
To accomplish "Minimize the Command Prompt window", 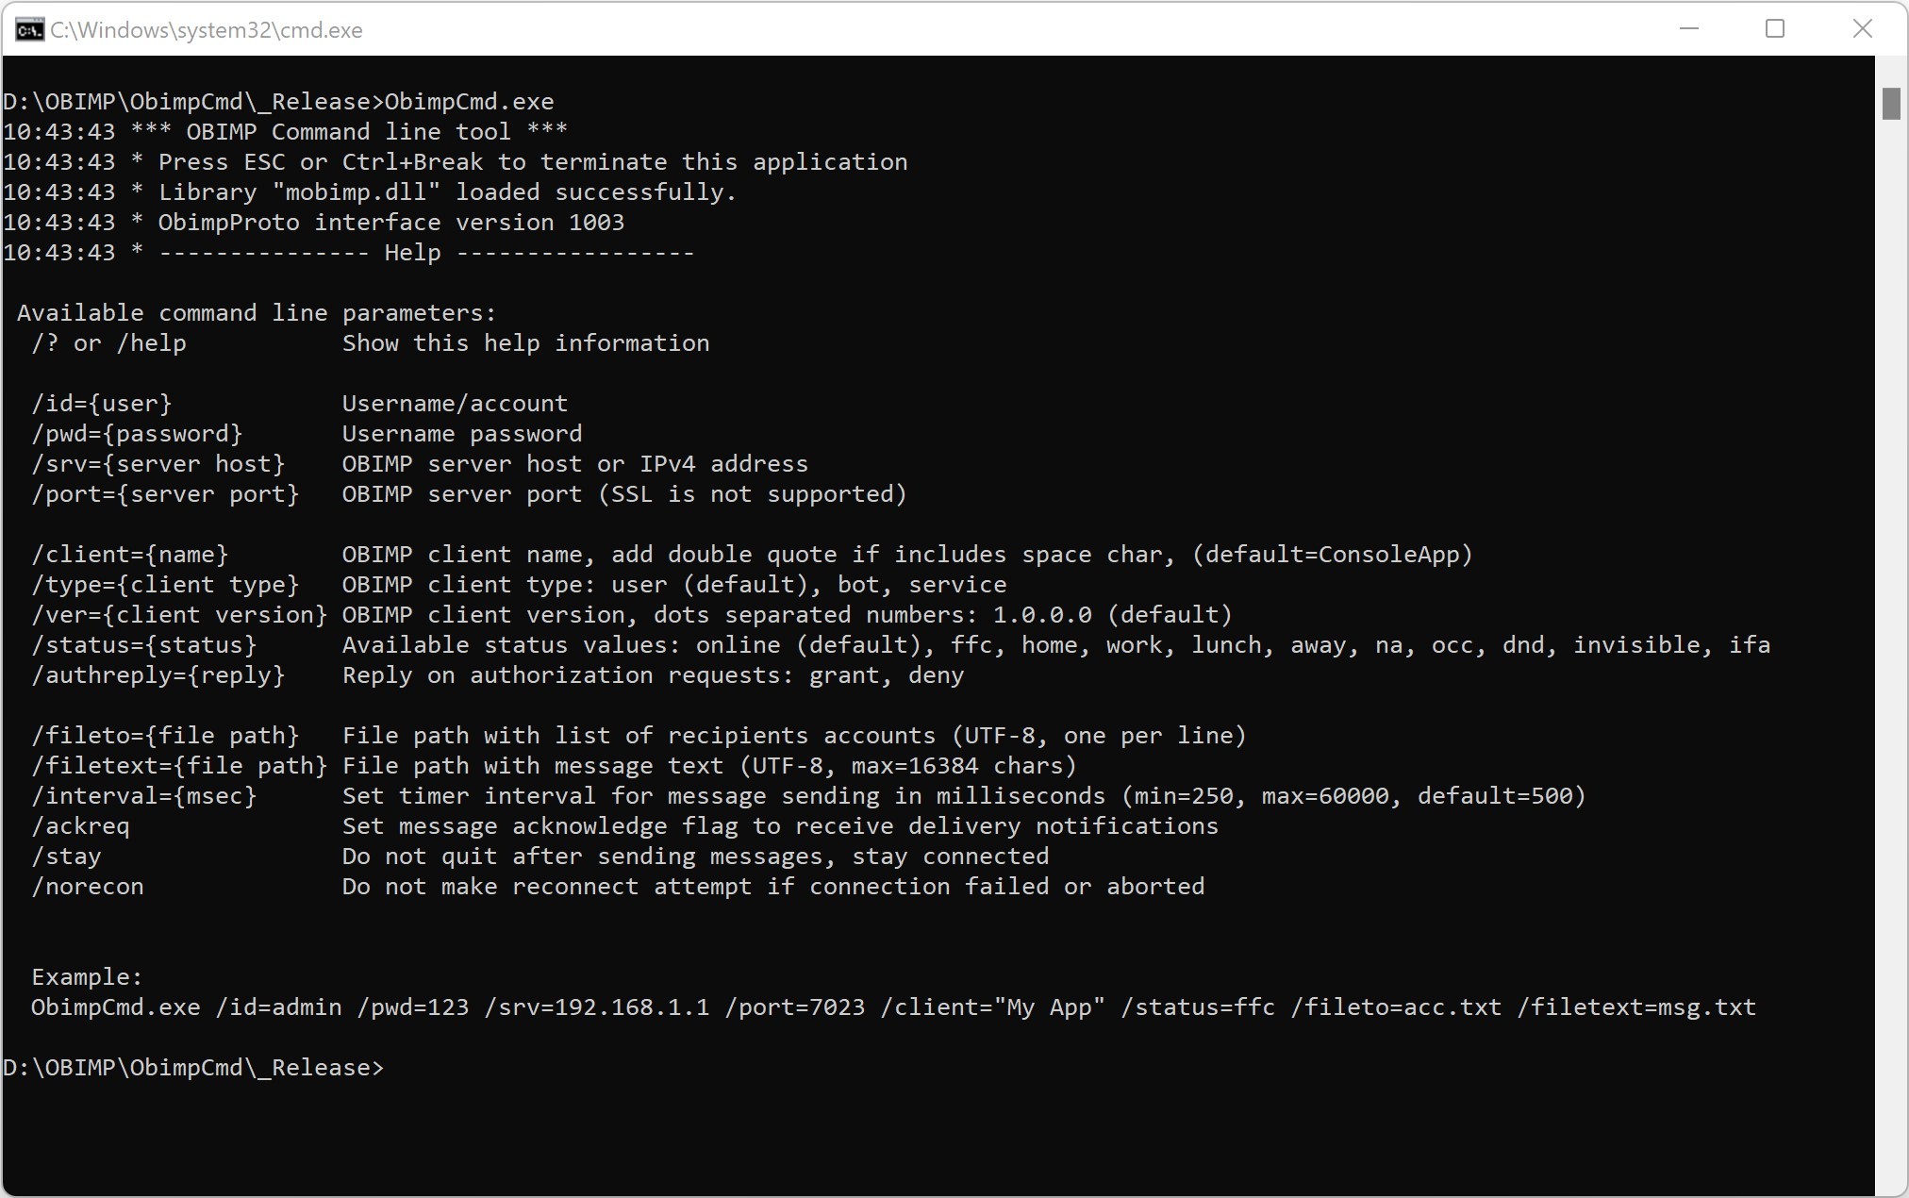I will 1689,29.
